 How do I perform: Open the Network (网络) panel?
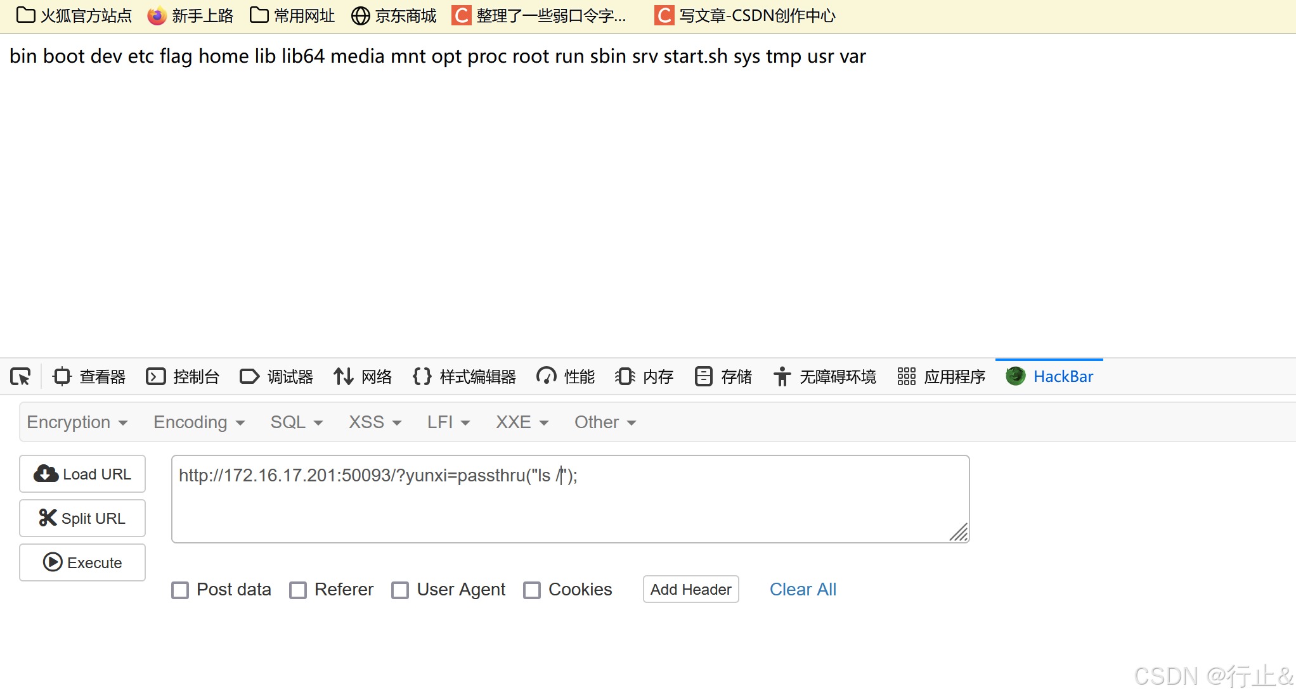(363, 377)
